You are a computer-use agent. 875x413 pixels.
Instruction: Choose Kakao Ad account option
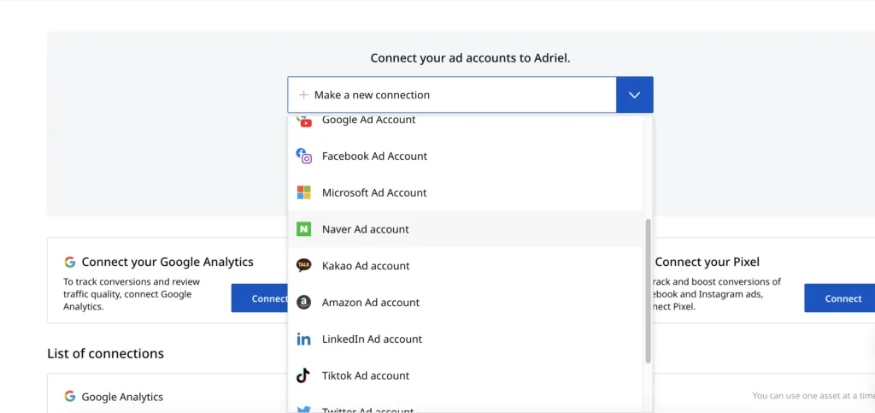click(466, 266)
